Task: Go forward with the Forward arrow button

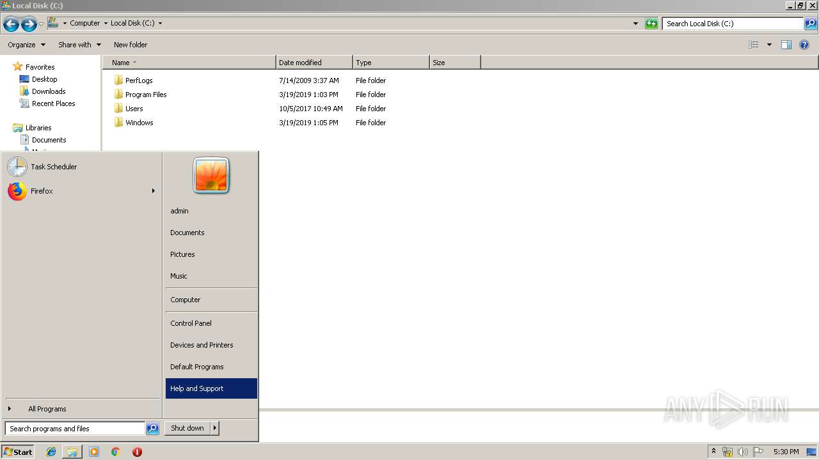Action: [x=29, y=24]
